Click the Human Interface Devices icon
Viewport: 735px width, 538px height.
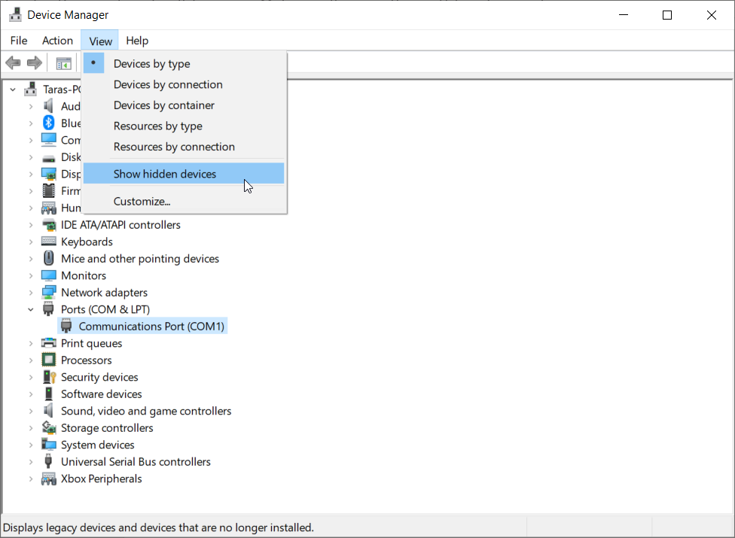click(49, 208)
